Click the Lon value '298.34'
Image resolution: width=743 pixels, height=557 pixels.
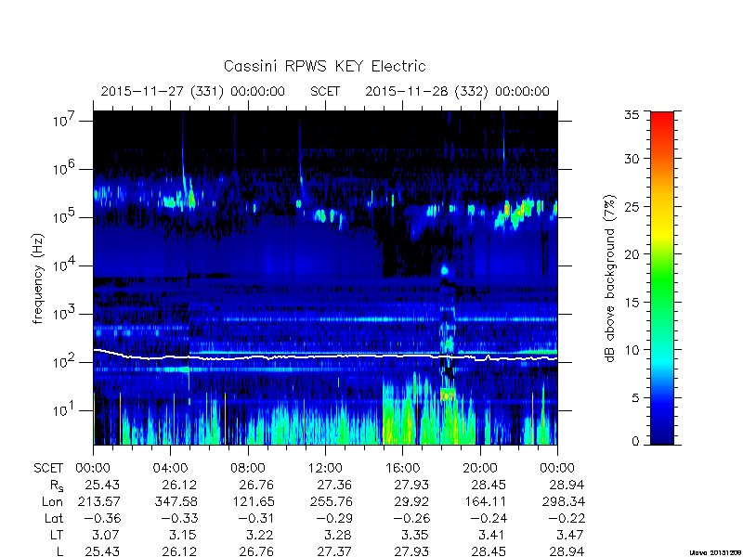(x=564, y=501)
